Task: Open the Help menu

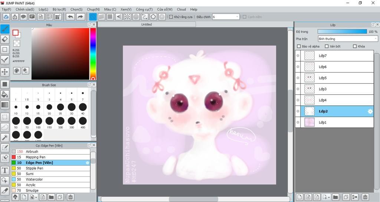Action: [x=194, y=9]
